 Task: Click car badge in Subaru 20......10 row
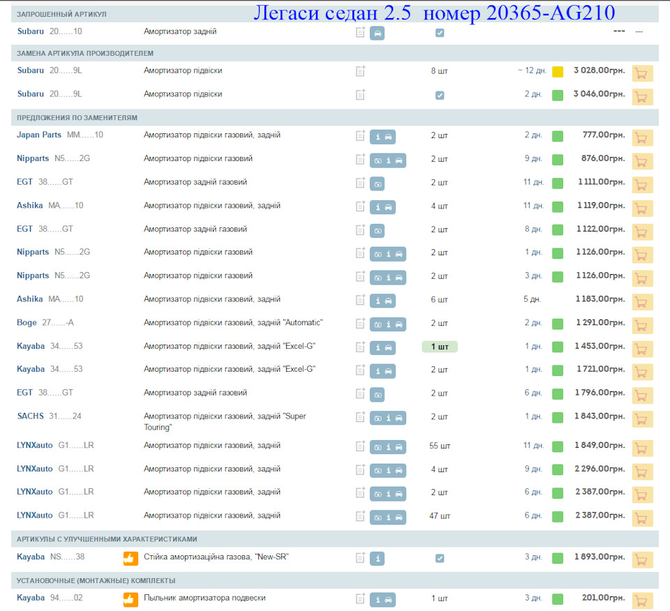coord(377,33)
